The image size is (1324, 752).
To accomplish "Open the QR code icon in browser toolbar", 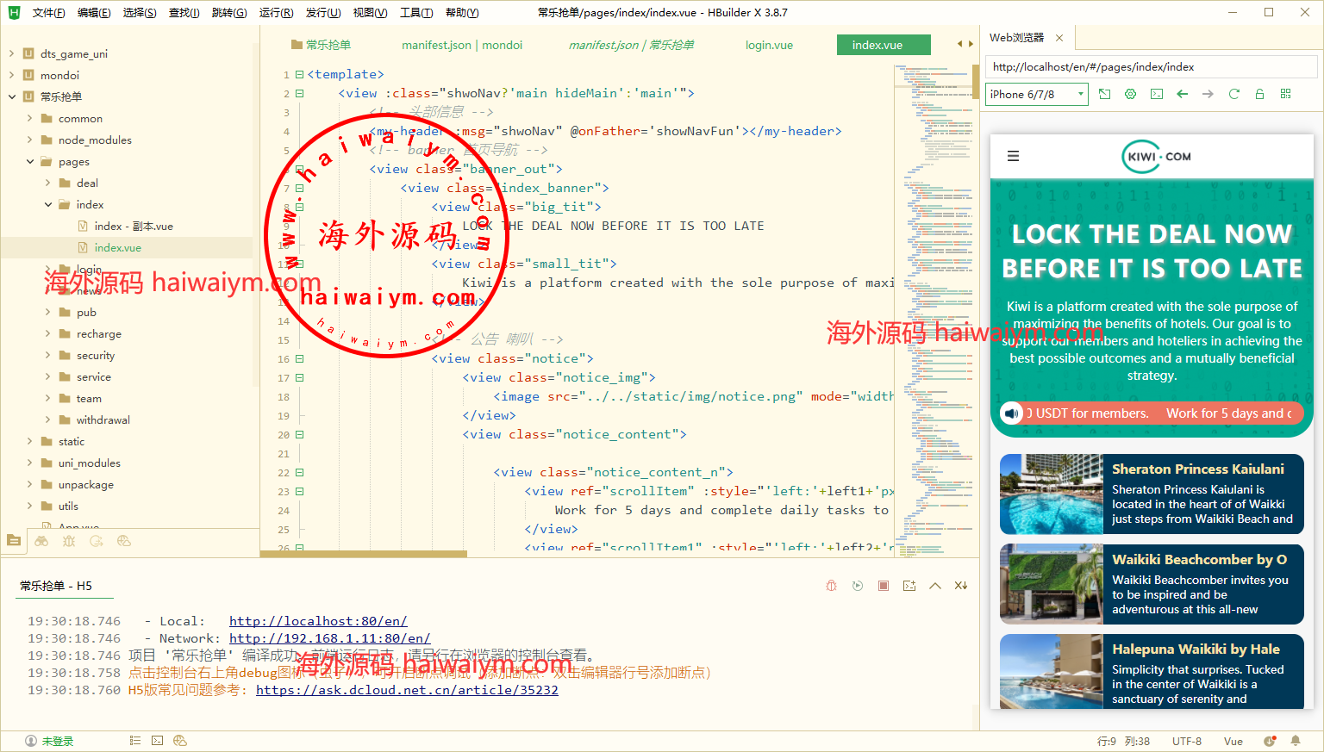I will pos(1285,94).
